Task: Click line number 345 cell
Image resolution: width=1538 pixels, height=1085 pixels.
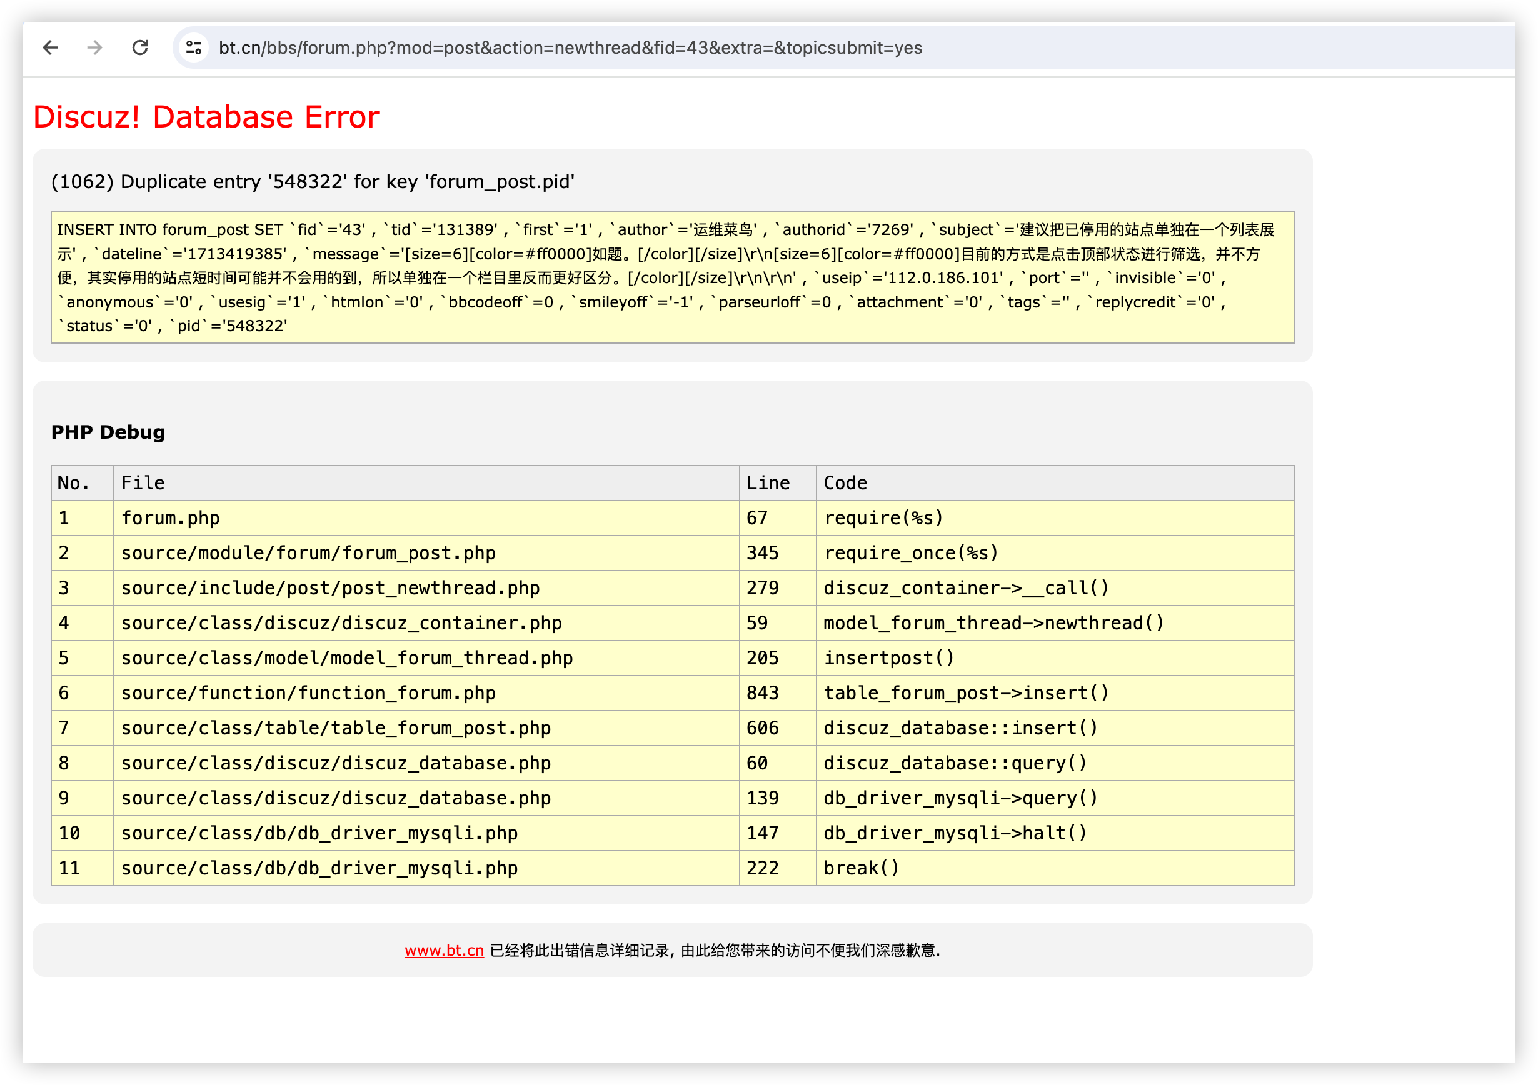Action: tap(778, 553)
